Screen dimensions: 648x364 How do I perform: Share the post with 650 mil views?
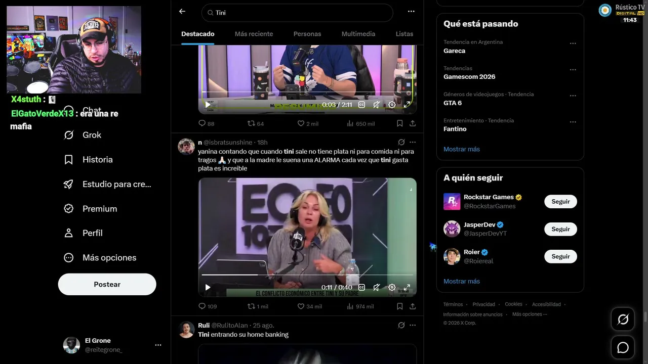413,123
